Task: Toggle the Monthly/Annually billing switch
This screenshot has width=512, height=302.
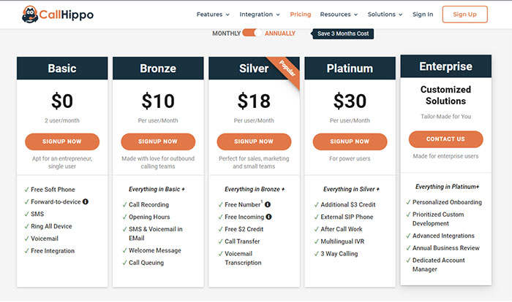Action: [x=252, y=33]
